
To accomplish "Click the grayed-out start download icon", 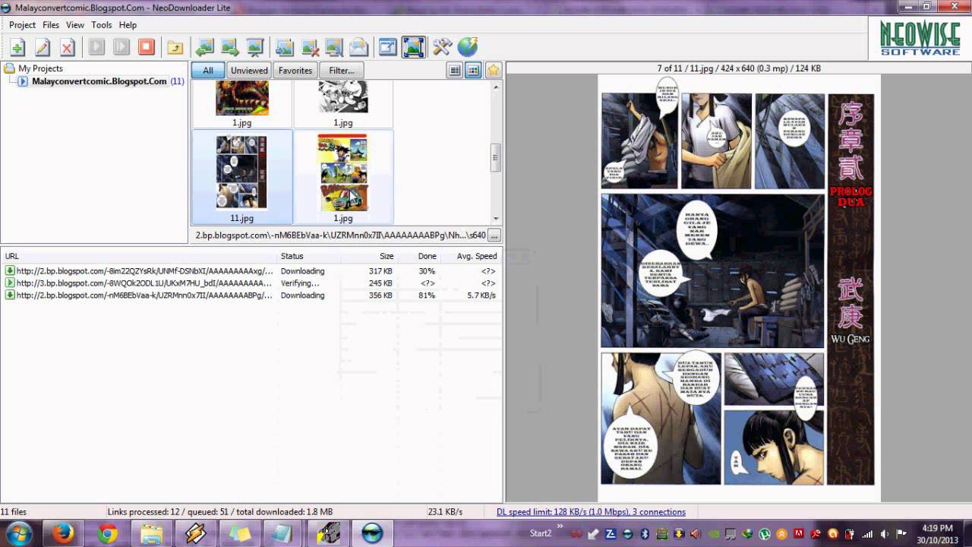I will pos(96,48).
